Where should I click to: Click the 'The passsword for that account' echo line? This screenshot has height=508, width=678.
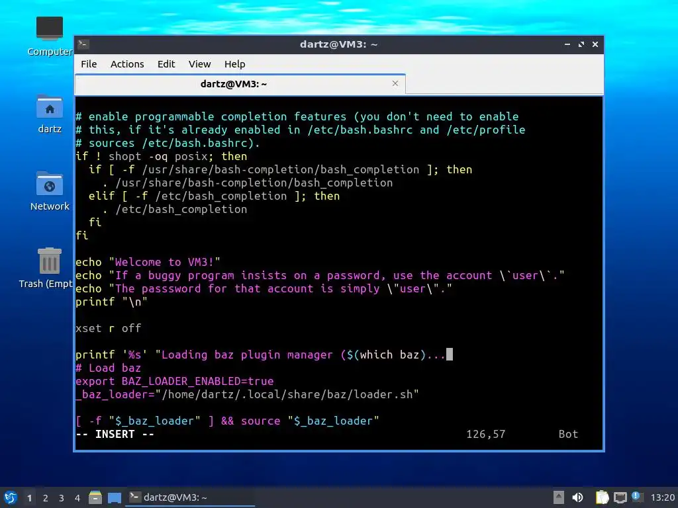[x=264, y=288]
